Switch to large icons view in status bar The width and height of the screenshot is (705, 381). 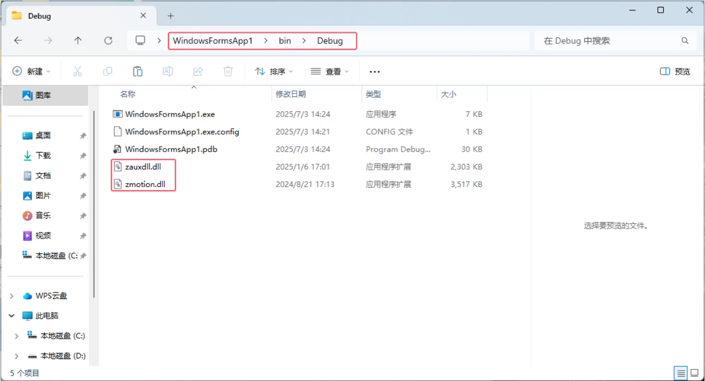[695, 373]
